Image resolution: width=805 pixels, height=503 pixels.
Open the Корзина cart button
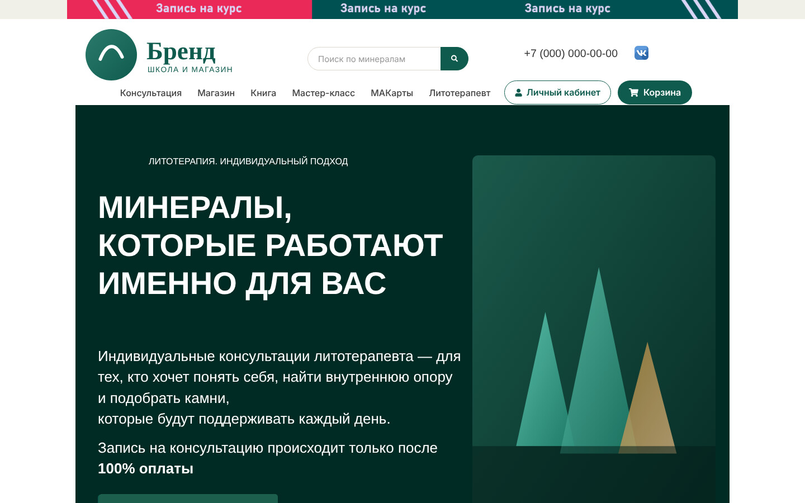click(x=655, y=92)
